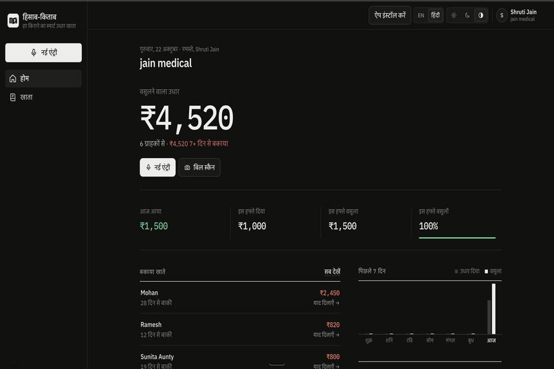Viewport: 554px width, 369px height.
Task: Click the sidebar नई एंट्री microphone button
Action: (43, 53)
